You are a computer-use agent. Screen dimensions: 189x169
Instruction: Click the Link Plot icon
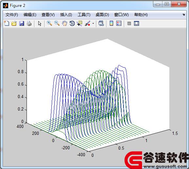(x=101, y=23)
